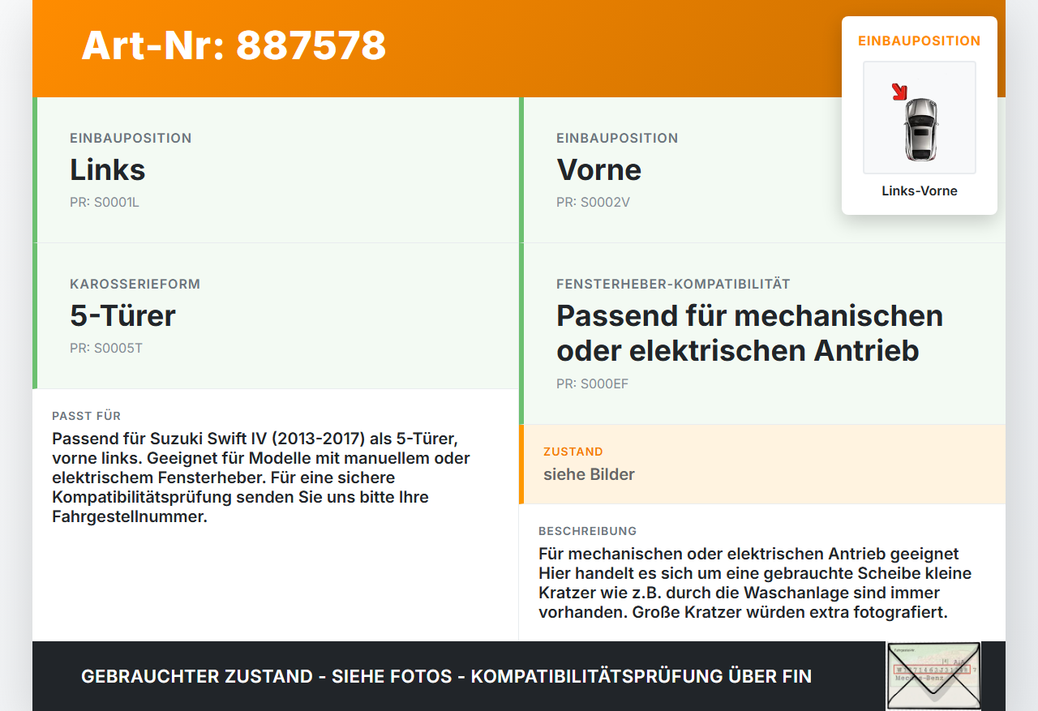1038x711 pixels.
Task: Click the Links installation position card
Action: coord(276,170)
